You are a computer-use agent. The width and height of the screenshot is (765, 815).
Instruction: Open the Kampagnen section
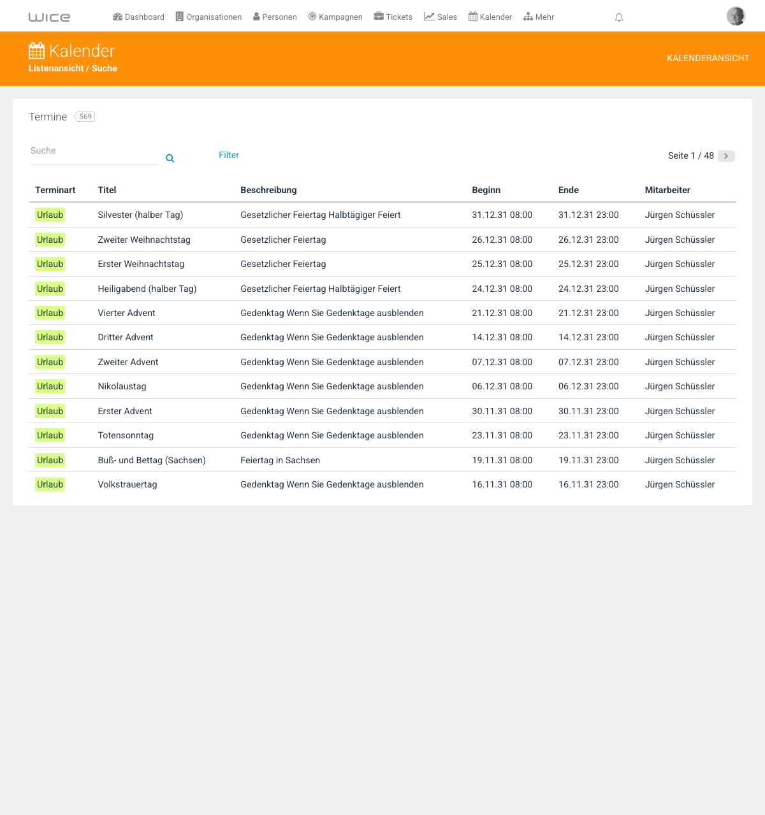(x=335, y=17)
